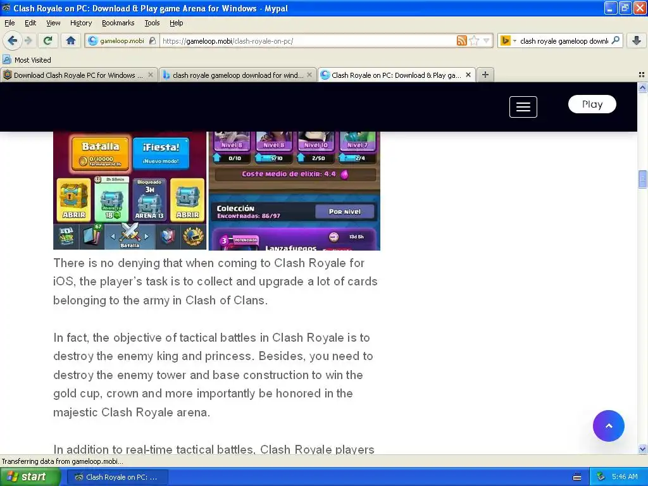Close the active Clash Royale on PC tab
648x486 pixels.
[468, 75]
